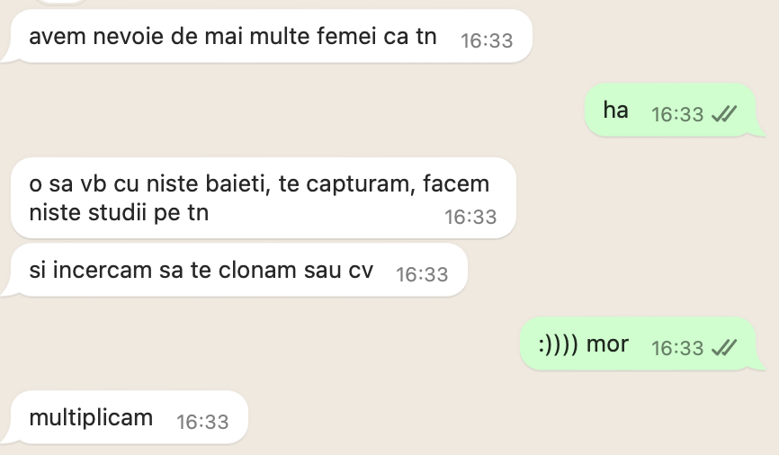Click the timestamp beside "clonam sau cv"
Screen dimensions: 779x455
click(x=422, y=274)
